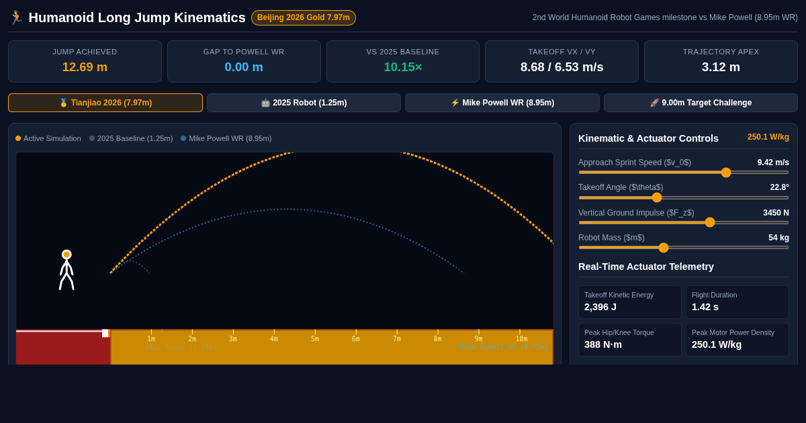Click the robot icon on the 2025 Robot tab
The width and height of the screenshot is (806, 423).
coord(265,103)
